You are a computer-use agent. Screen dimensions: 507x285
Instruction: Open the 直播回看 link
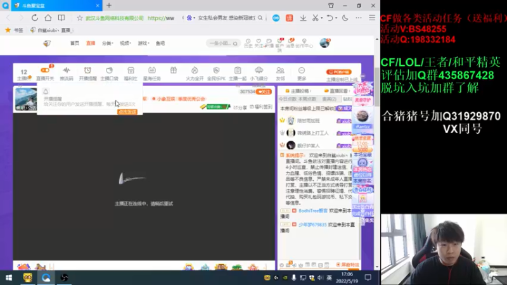point(338,91)
